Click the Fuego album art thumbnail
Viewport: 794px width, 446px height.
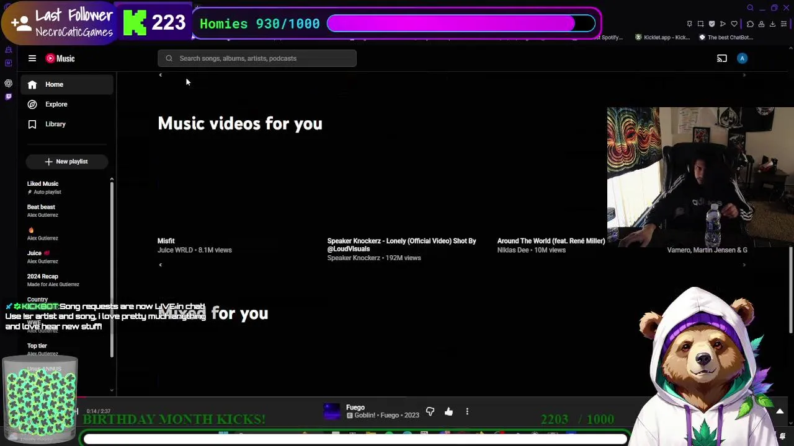click(332, 411)
